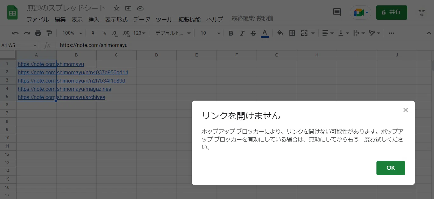
Task: Click the select-all corner box
Action: tap(8, 55)
